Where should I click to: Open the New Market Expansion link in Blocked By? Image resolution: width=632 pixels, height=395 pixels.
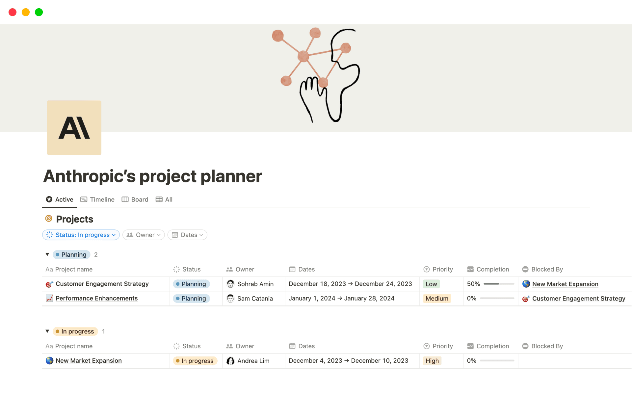[x=565, y=284]
